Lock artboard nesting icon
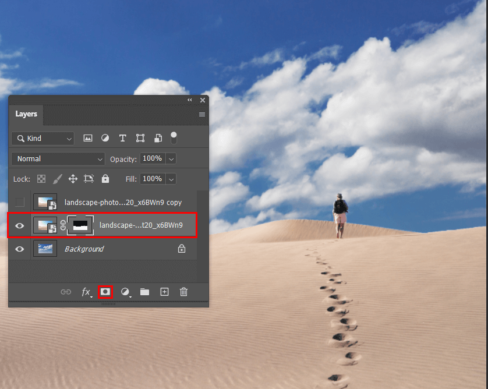The image size is (488, 389). click(x=89, y=179)
